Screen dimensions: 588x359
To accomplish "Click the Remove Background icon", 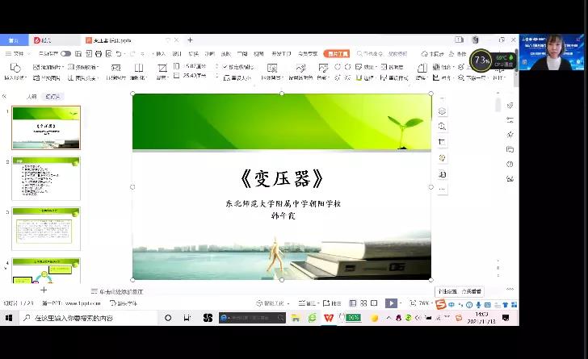I will click(272, 68).
